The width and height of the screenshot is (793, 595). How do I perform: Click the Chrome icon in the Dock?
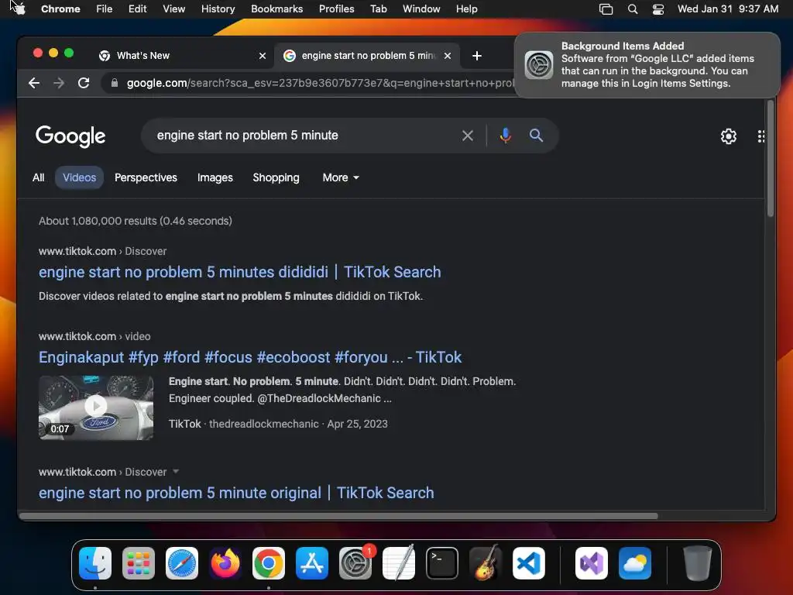269,563
